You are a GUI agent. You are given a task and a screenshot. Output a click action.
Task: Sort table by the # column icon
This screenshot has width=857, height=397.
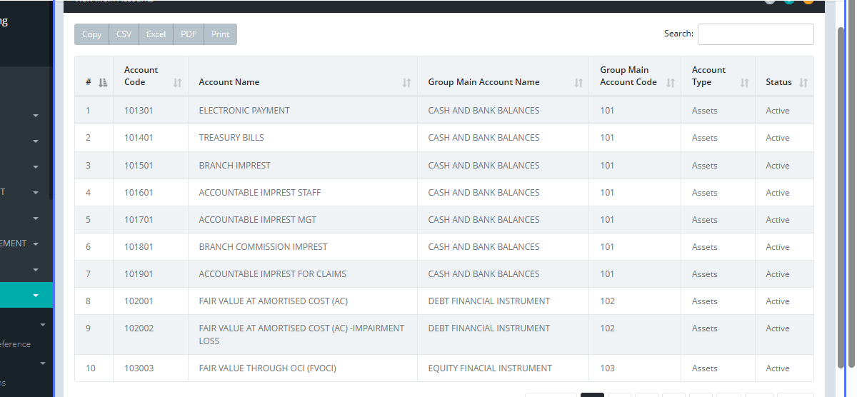(103, 83)
